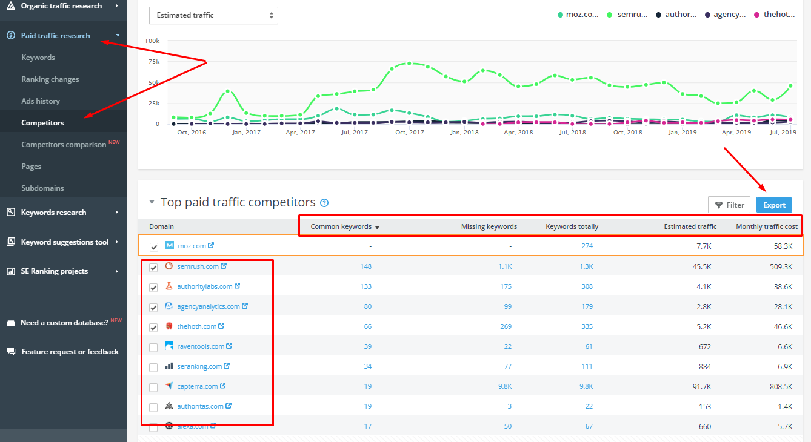Viewport: 811px width, 442px height.
Task: Click the Feature request or feedback chat icon
Action: [11, 351]
